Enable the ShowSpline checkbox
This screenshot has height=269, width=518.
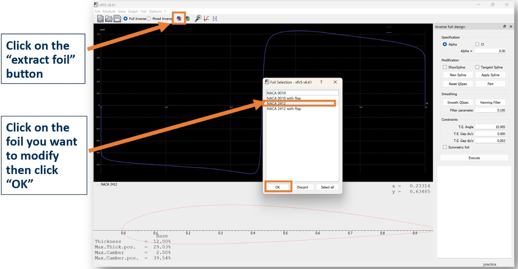pyautogui.click(x=445, y=67)
